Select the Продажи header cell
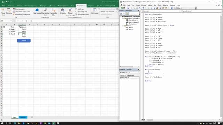223x125 pixels. point(22,27)
